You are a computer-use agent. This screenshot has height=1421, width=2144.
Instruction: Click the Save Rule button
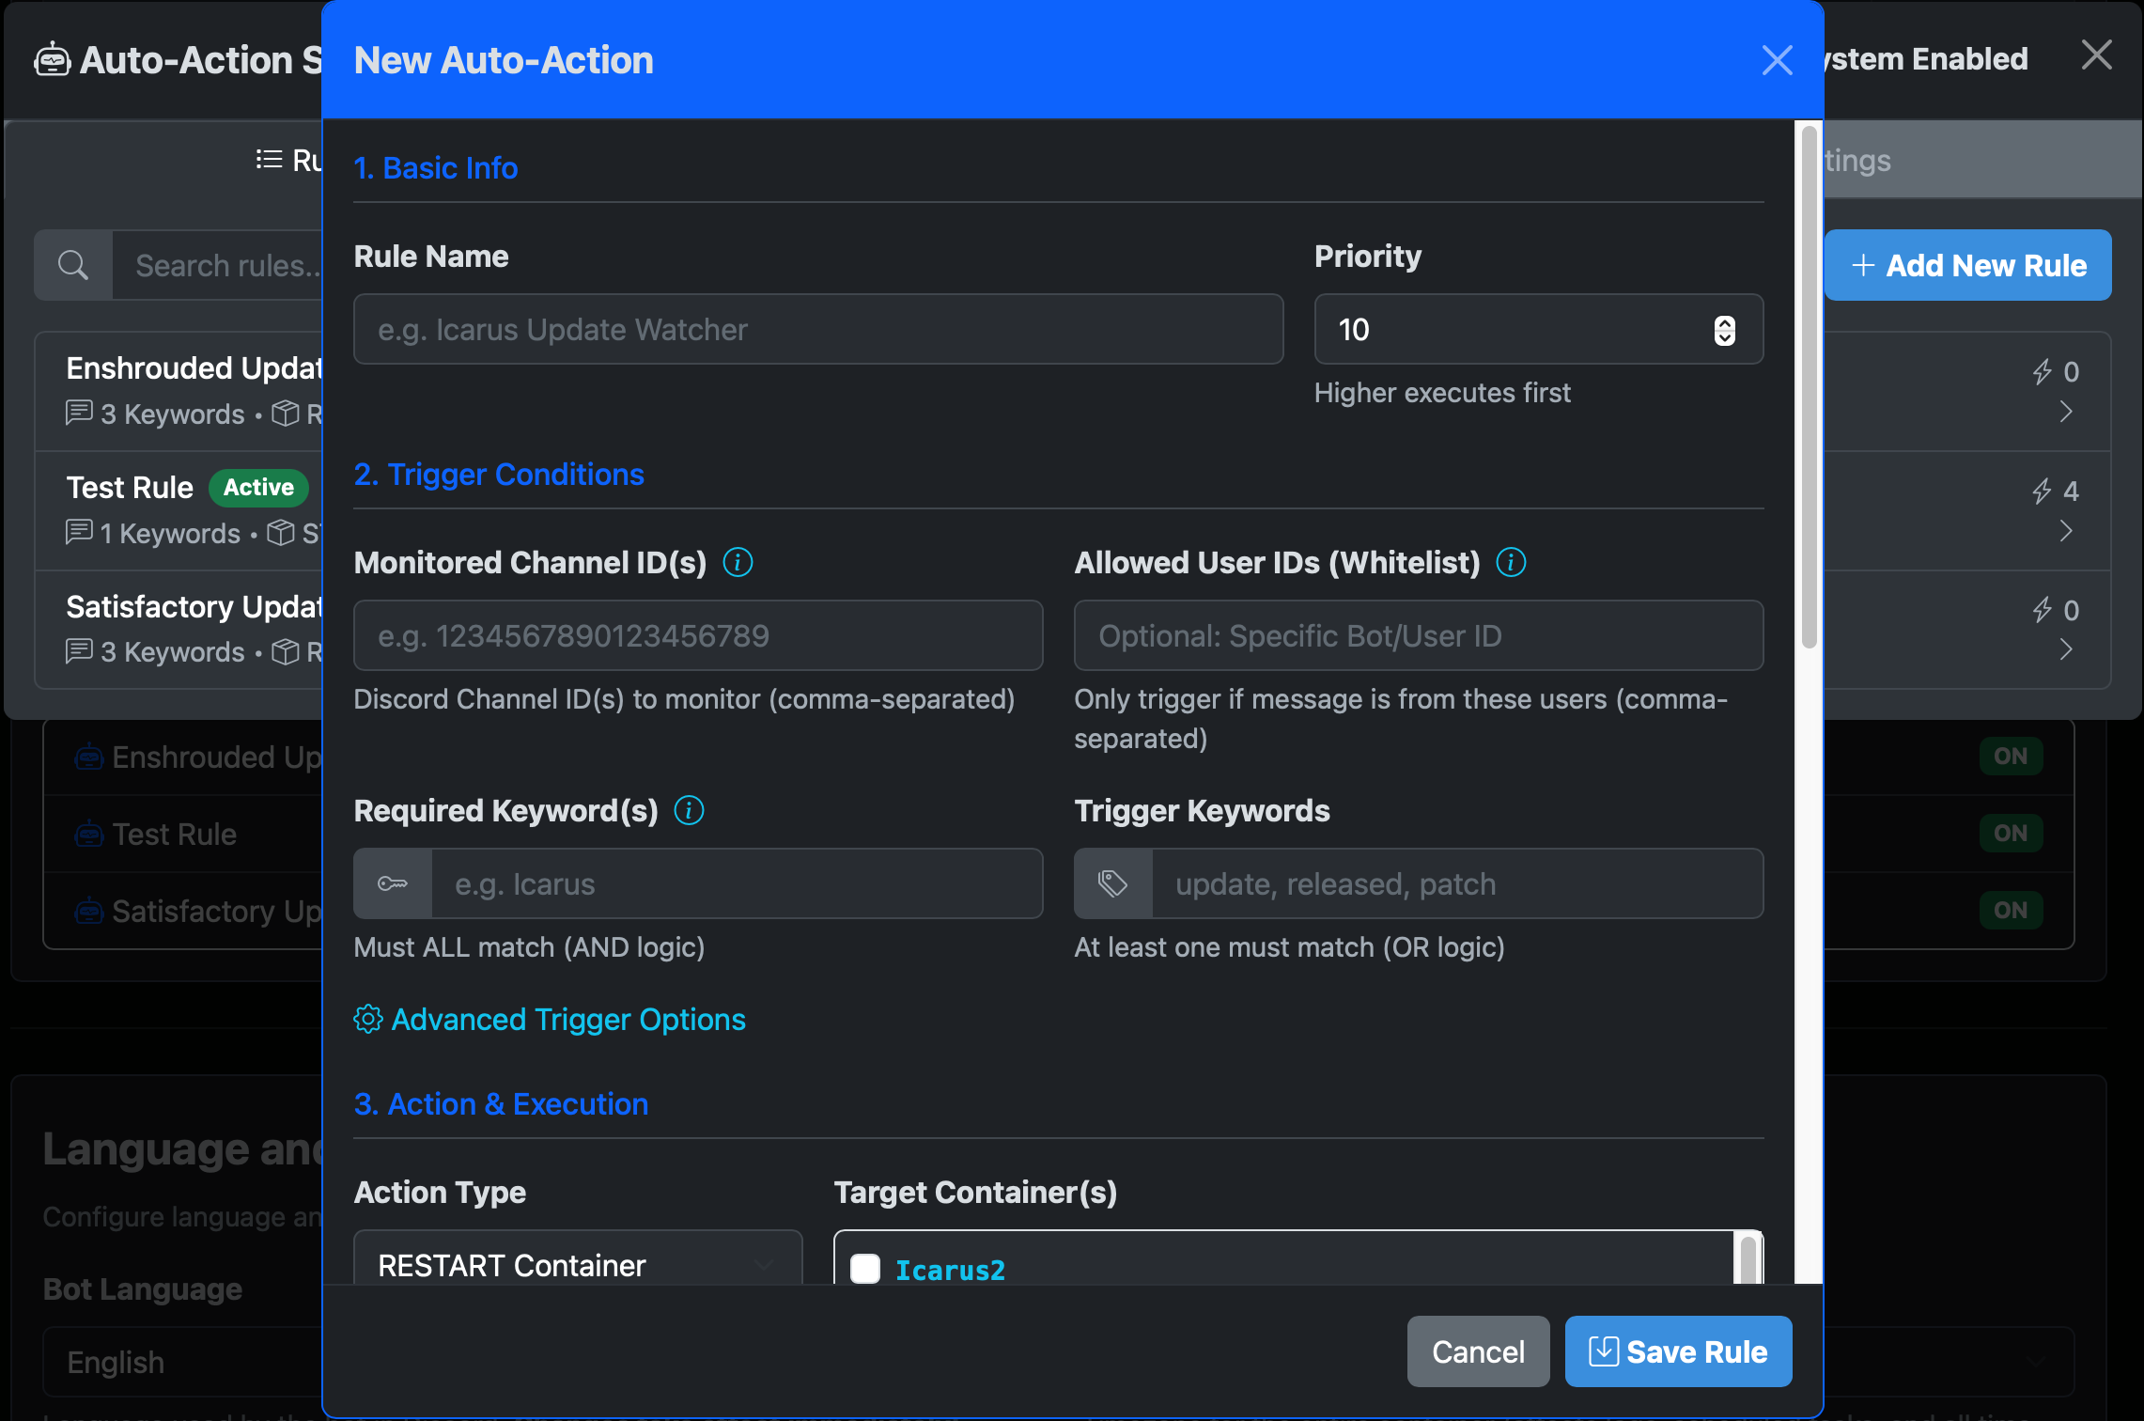pos(1677,1351)
